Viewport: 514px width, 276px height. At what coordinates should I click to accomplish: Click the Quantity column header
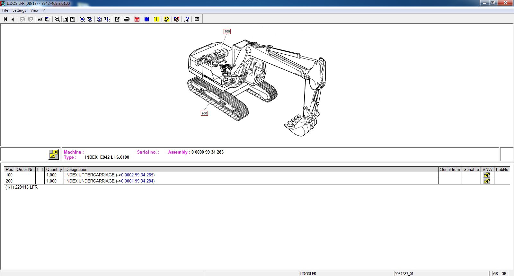point(54,169)
